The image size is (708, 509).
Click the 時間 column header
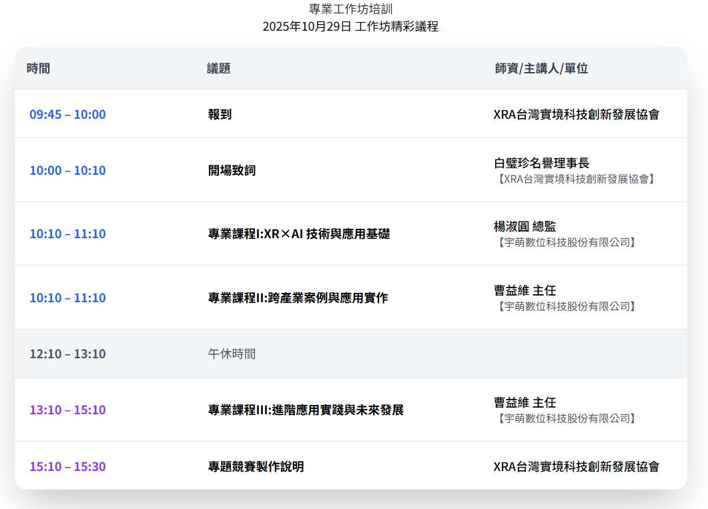pos(39,68)
